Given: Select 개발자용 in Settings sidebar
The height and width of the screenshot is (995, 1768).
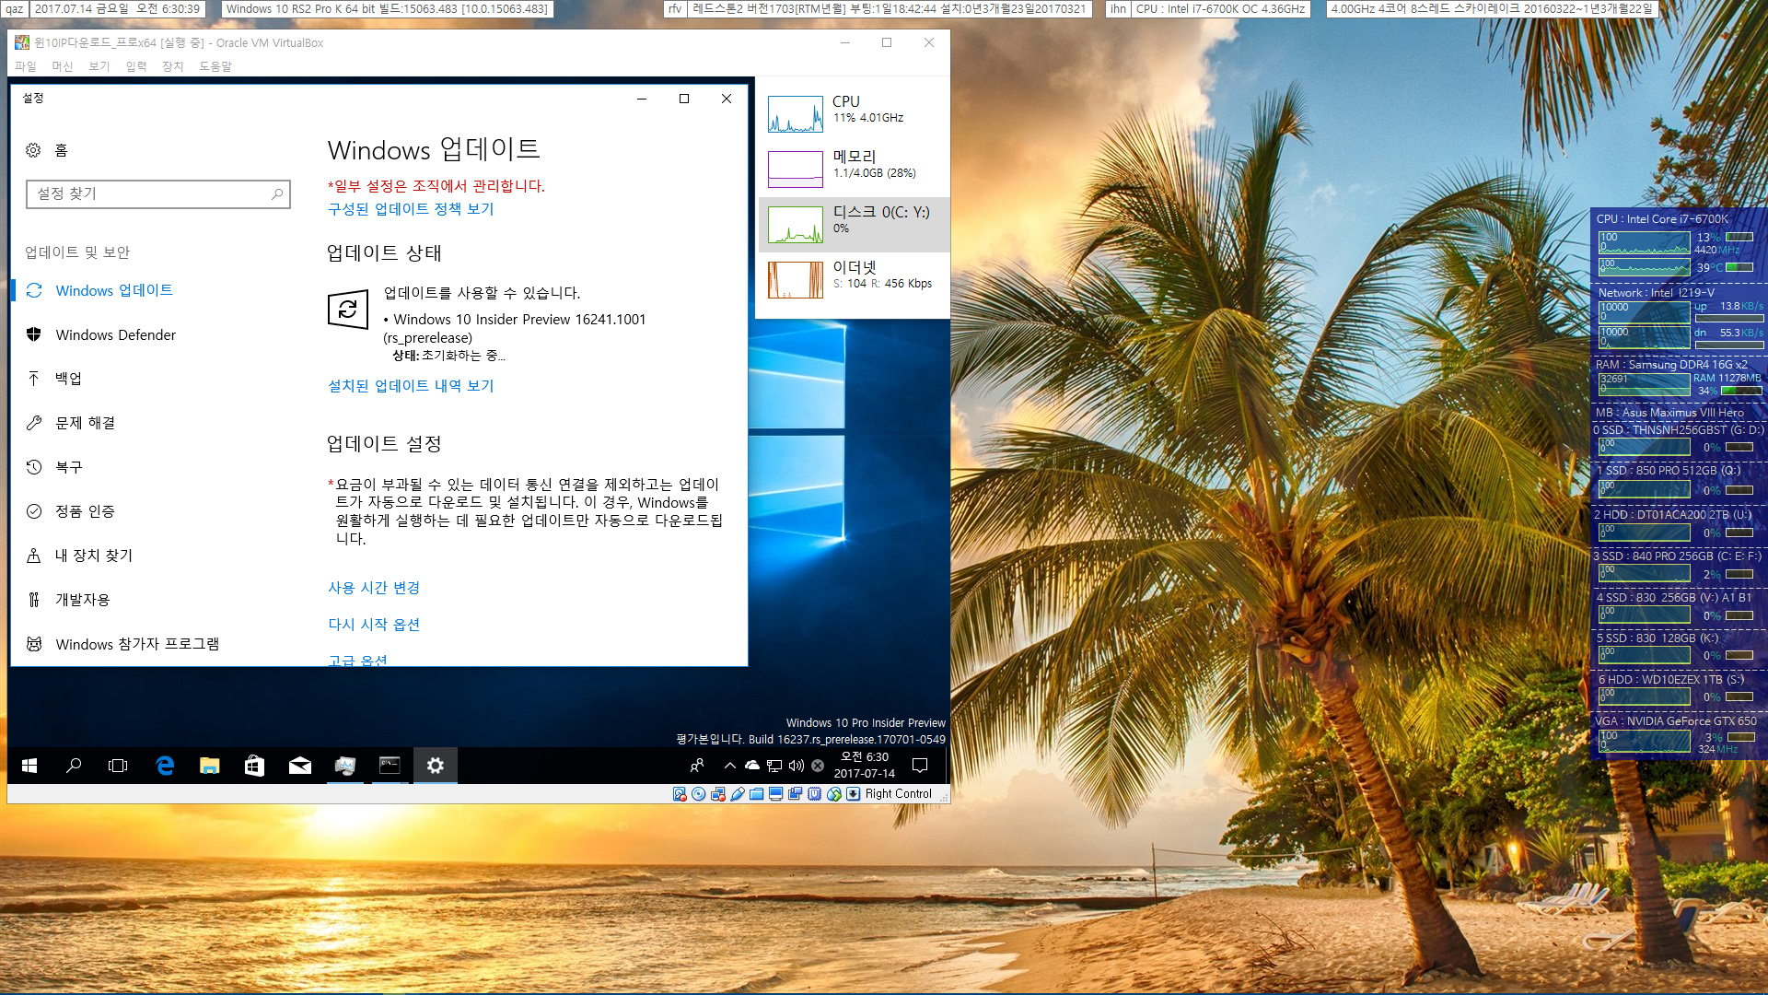Looking at the screenshot, I should pyautogui.click(x=83, y=600).
